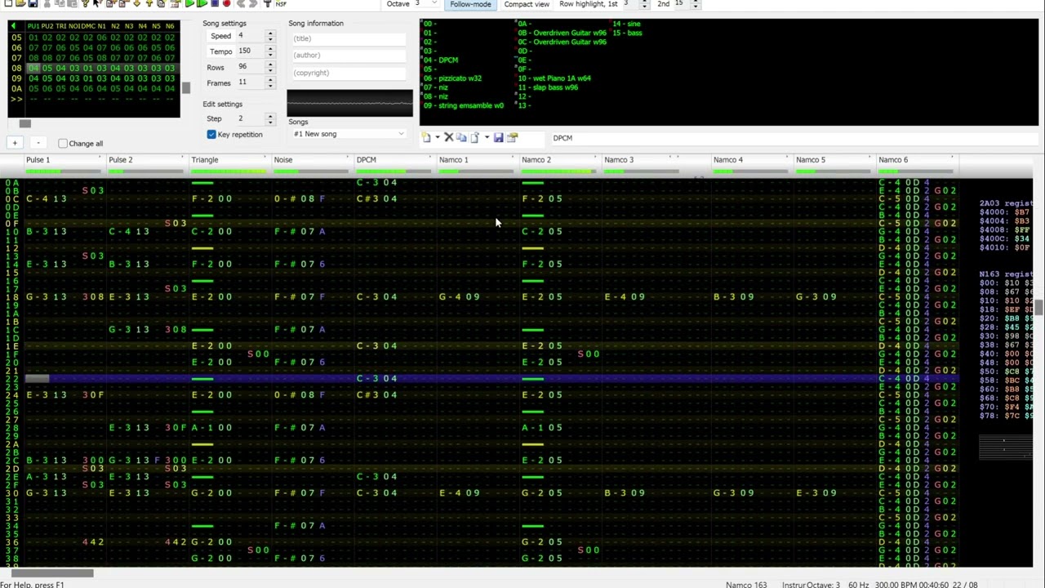Stop playback with the blue square
The image size is (1045, 588).
pyautogui.click(x=215, y=3)
